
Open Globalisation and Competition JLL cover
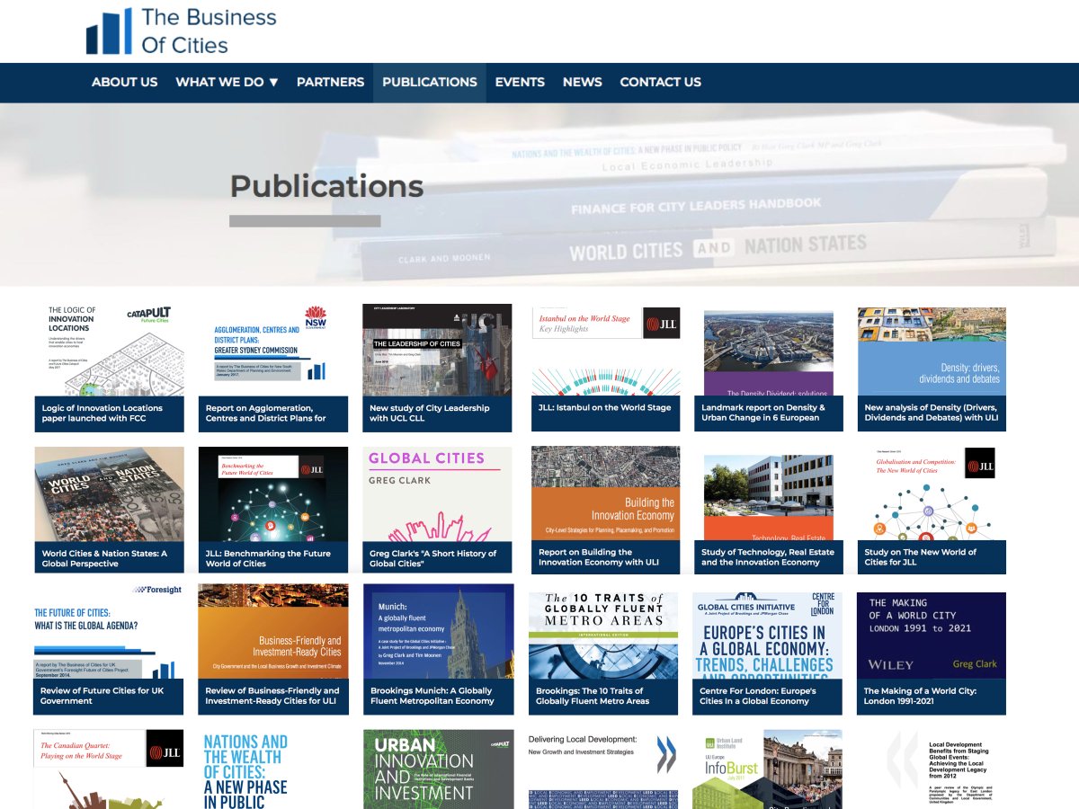932,493
